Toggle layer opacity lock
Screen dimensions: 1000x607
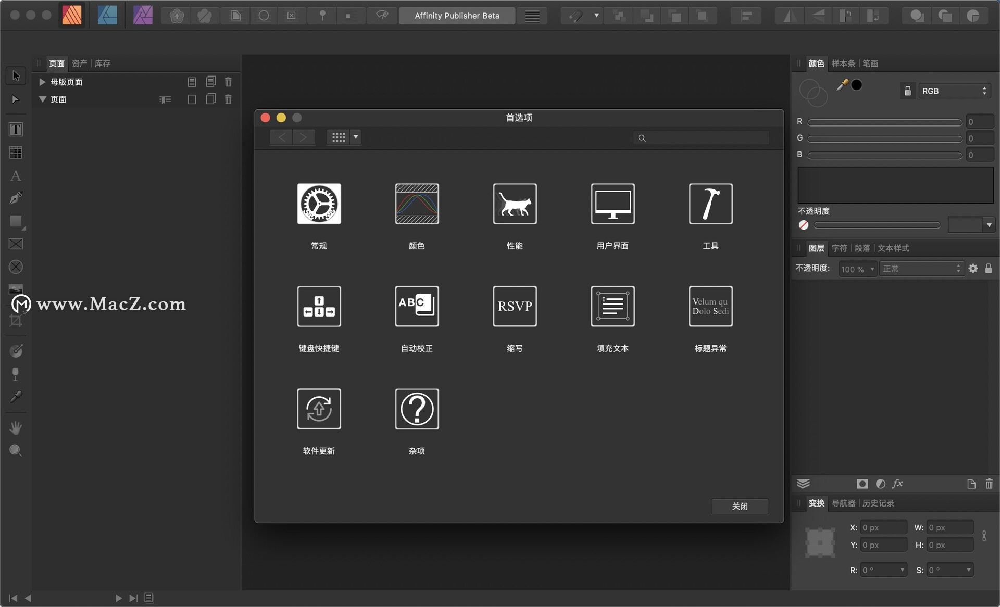coord(988,269)
